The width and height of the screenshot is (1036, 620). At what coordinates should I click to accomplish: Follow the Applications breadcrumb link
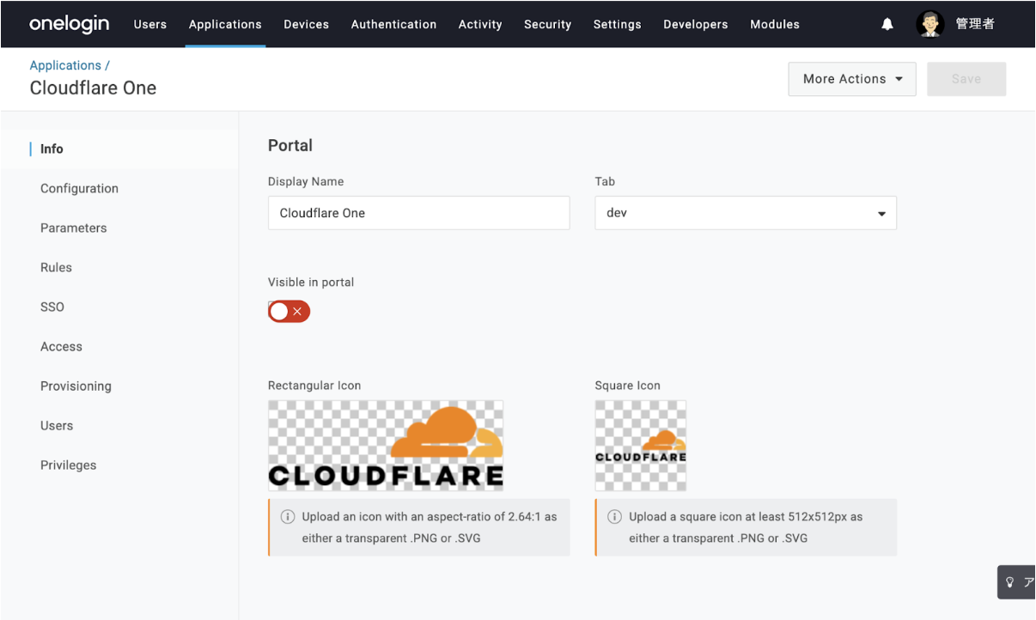point(65,65)
